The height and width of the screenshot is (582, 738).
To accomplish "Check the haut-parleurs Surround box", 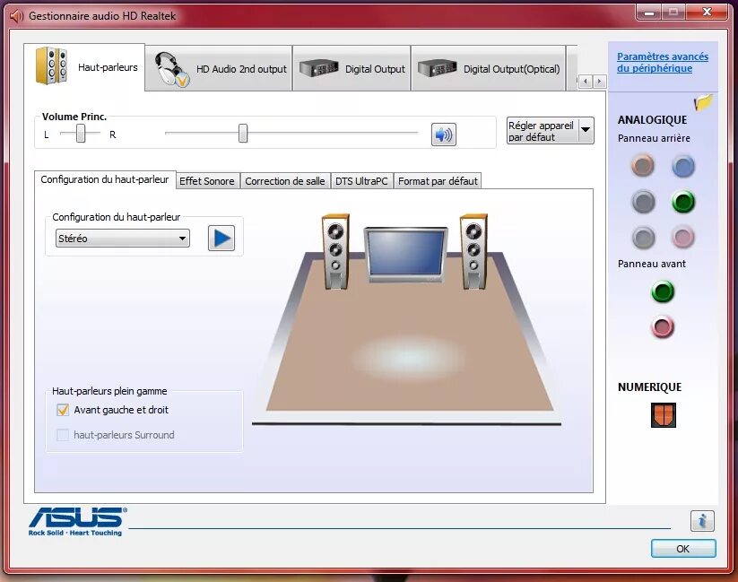I will [x=63, y=435].
